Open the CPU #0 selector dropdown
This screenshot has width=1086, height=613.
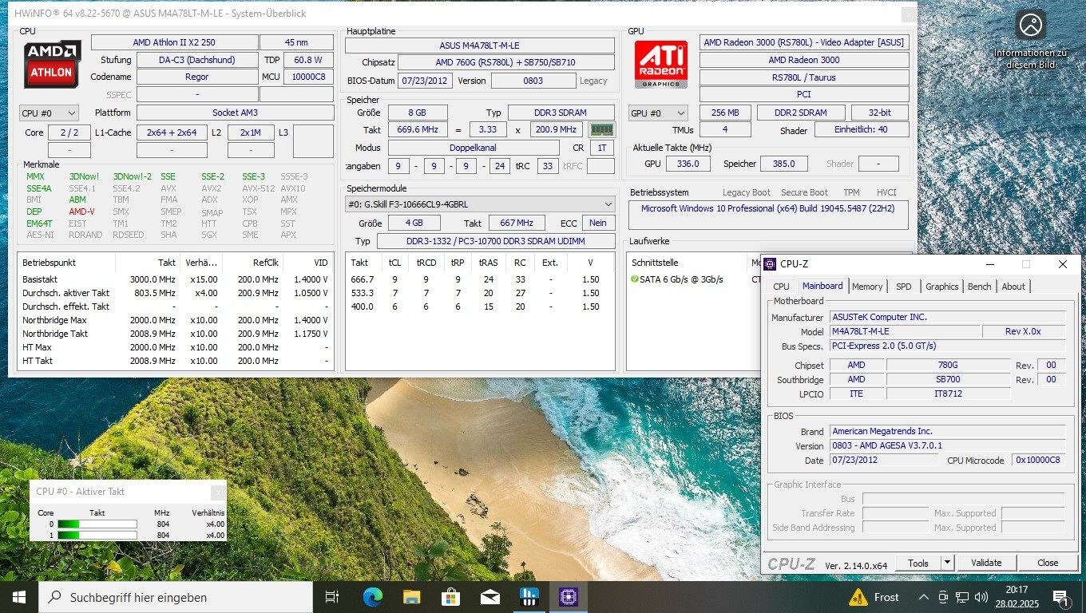[x=49, y=113]
